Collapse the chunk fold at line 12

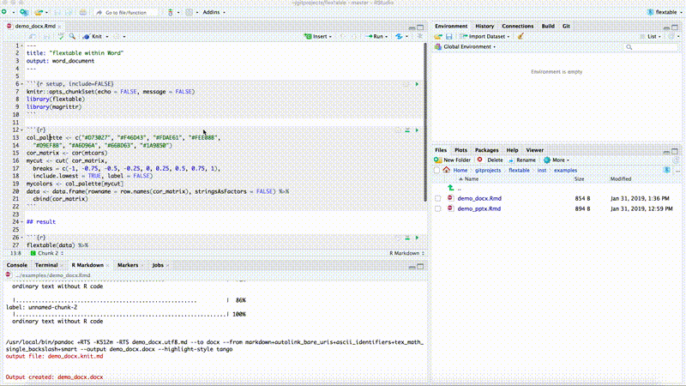(22, 130)
